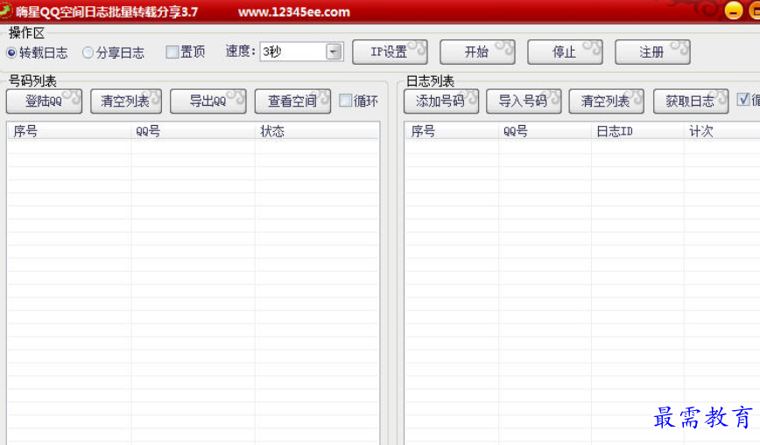
Task: Toggle the checked checkbox beside 获取日志
Action: (743, 100)
